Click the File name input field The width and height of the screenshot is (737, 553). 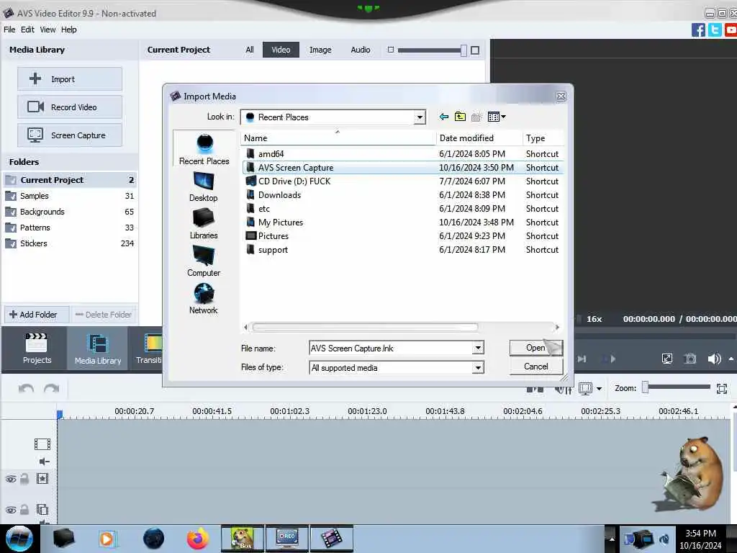tap(391, 348)
